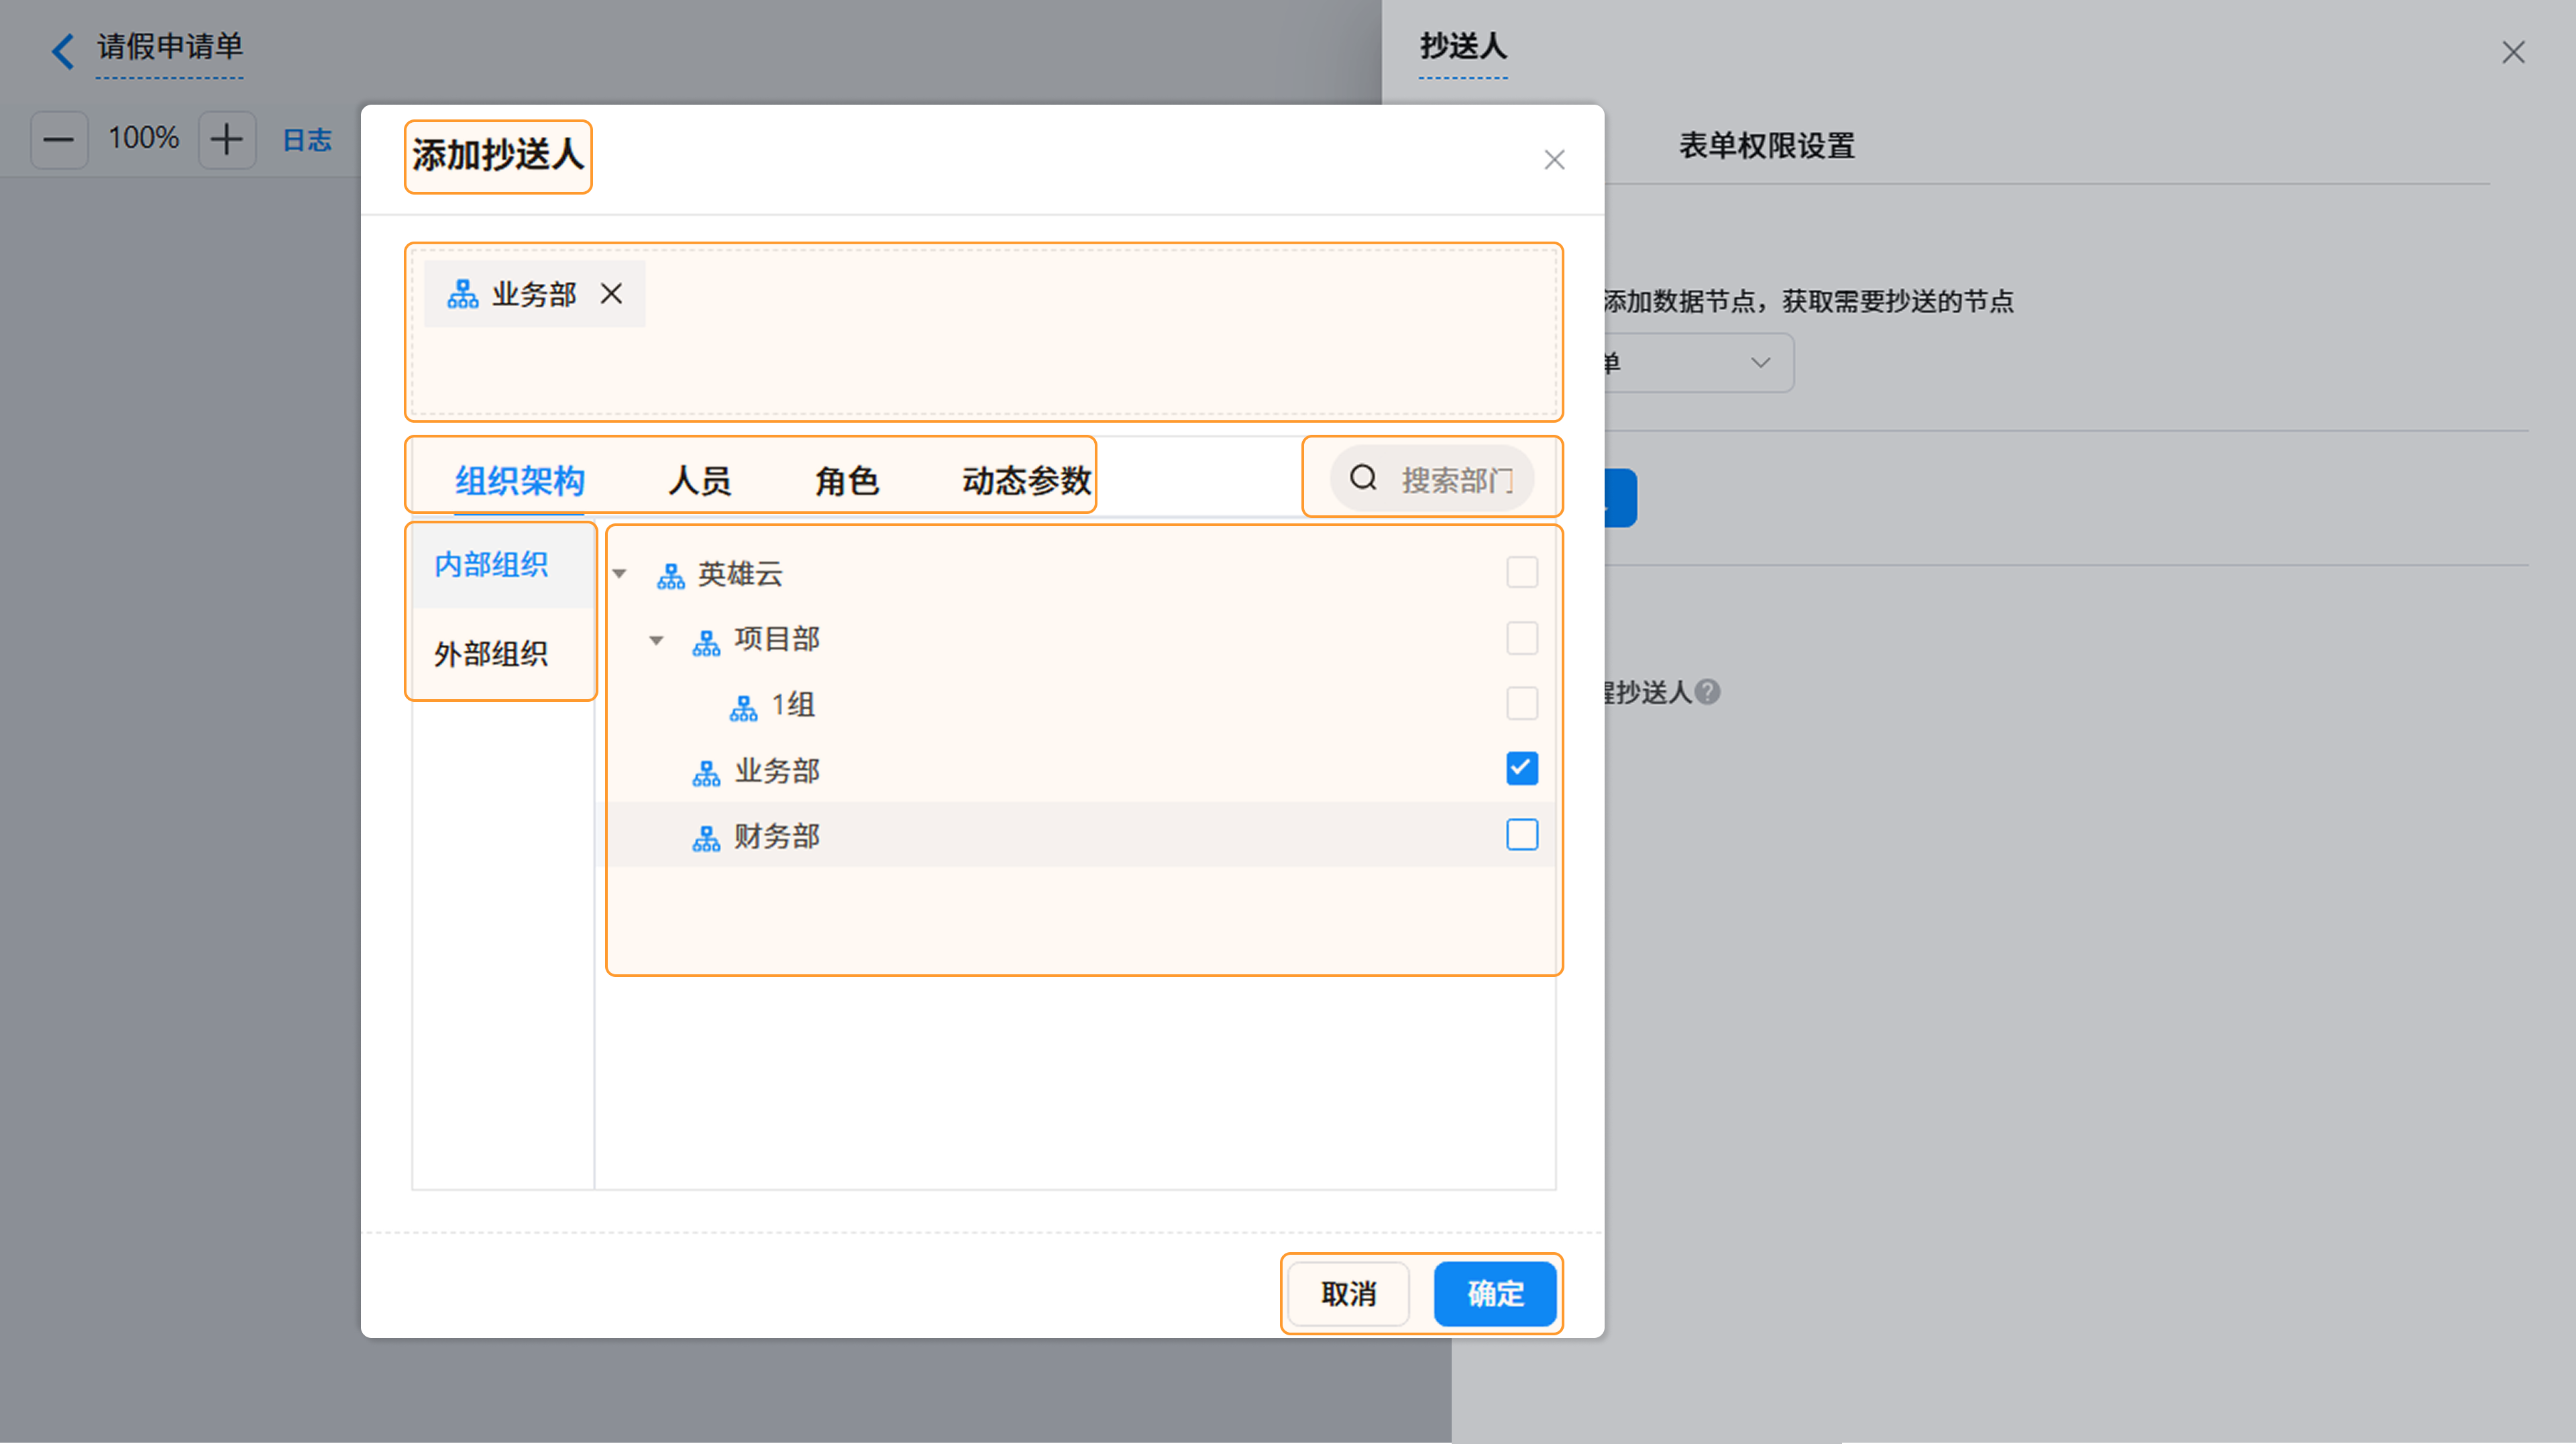2576x1444 pixels.
Task: Close the 添加抄送人 dialog
Action: pos(1553,160)
